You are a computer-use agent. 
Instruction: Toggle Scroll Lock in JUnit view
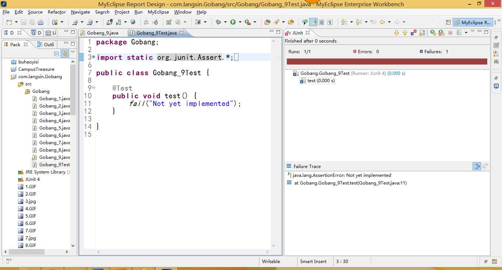422,33
